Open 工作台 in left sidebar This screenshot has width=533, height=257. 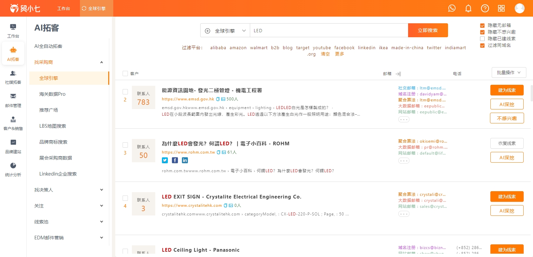[13, 31]
